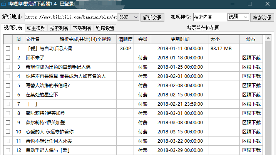The image size is (276, 155).
Task: Click the header select-all checkbox cell
Action: [x=8, y=39]
